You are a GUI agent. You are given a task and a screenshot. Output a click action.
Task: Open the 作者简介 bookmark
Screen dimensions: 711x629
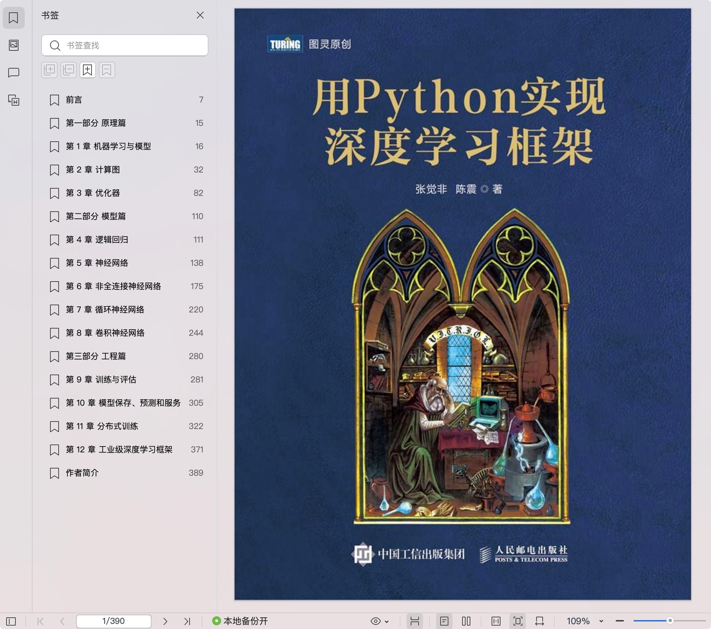(x=124, y=473)
